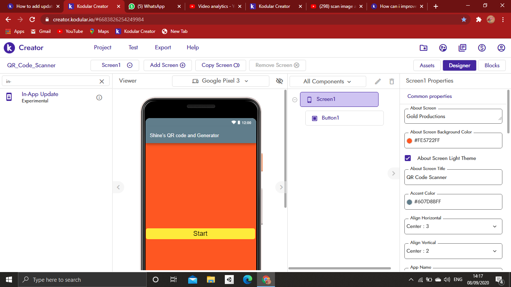
Task: Open the All Components filter dropdown
Action: coord(328,81)
